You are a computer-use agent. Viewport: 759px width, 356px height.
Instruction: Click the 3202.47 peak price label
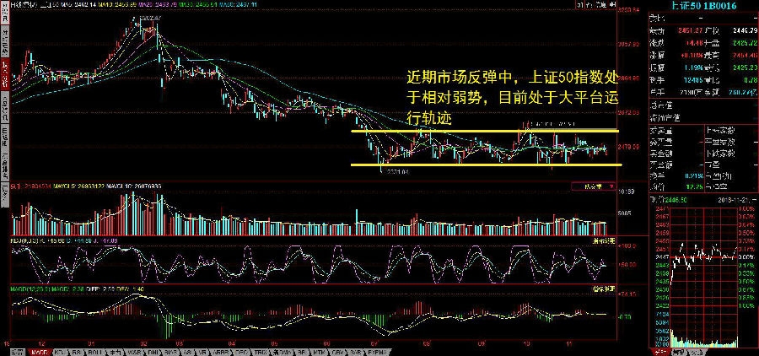tap(150, 19)
